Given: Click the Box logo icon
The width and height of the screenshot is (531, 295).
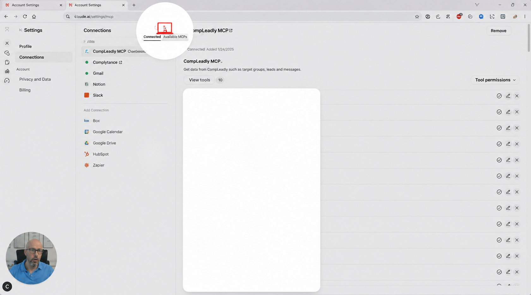Looking at the screenshot, I should (x=87, y=121).
